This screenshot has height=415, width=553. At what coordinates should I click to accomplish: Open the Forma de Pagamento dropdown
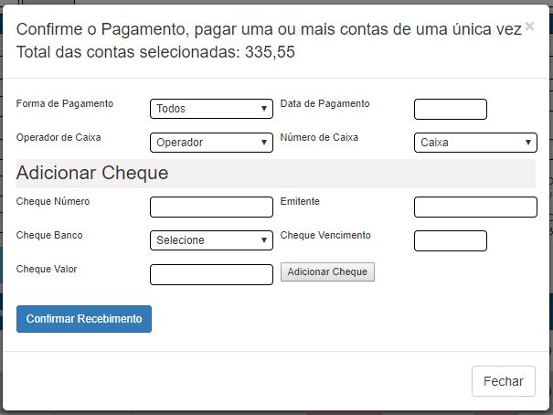pos(211,109)
